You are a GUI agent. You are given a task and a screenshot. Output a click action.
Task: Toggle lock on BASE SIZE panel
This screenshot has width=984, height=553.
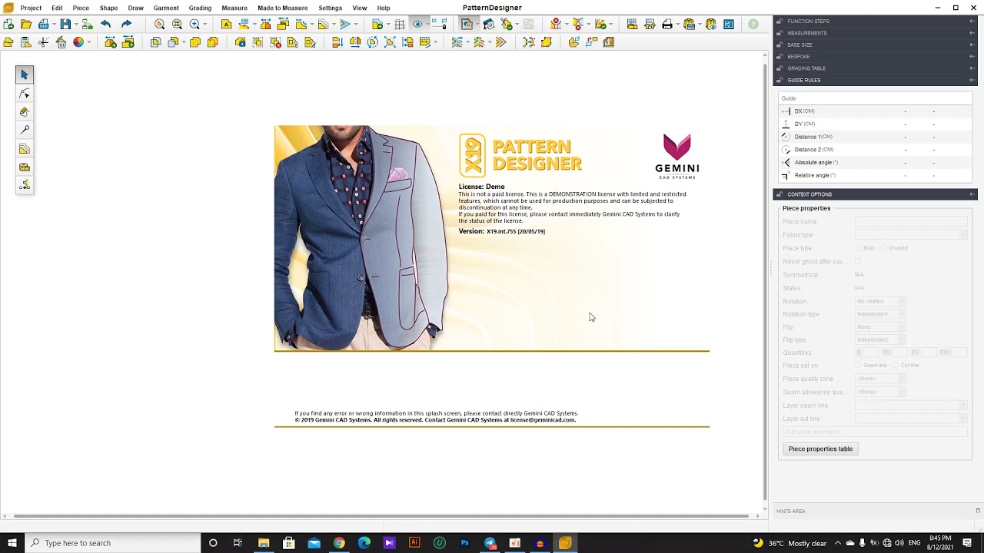coord(780,45)
